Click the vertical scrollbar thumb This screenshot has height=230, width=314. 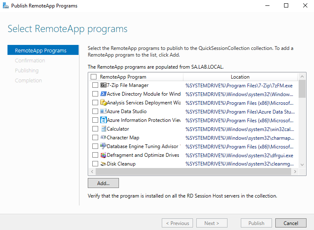(x=302, y=89)
